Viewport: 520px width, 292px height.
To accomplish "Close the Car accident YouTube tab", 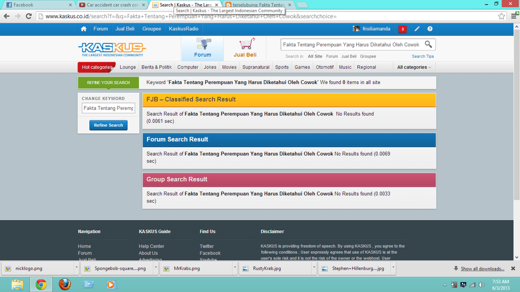I will pos(143,5).
